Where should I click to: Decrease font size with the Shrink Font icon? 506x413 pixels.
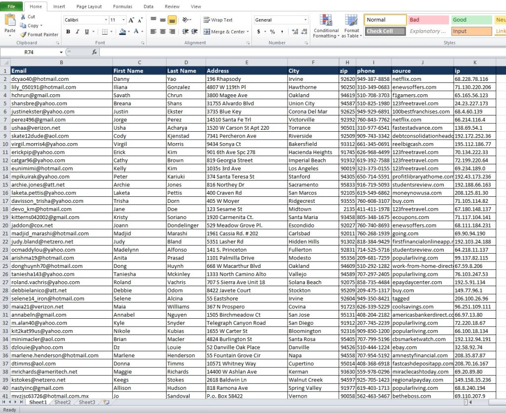[140, 20]
